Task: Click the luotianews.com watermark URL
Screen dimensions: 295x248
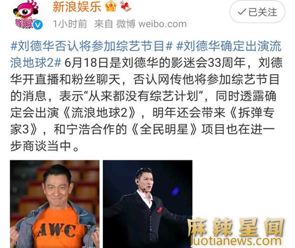Action: tap(236, 241)
